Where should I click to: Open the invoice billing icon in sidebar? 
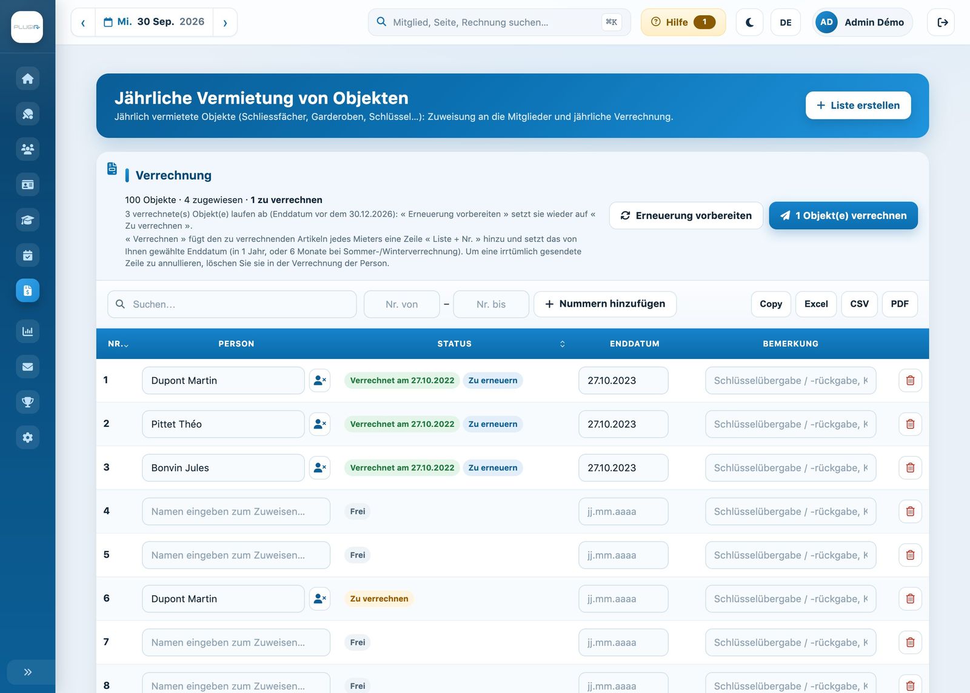[x=27, y=290]
